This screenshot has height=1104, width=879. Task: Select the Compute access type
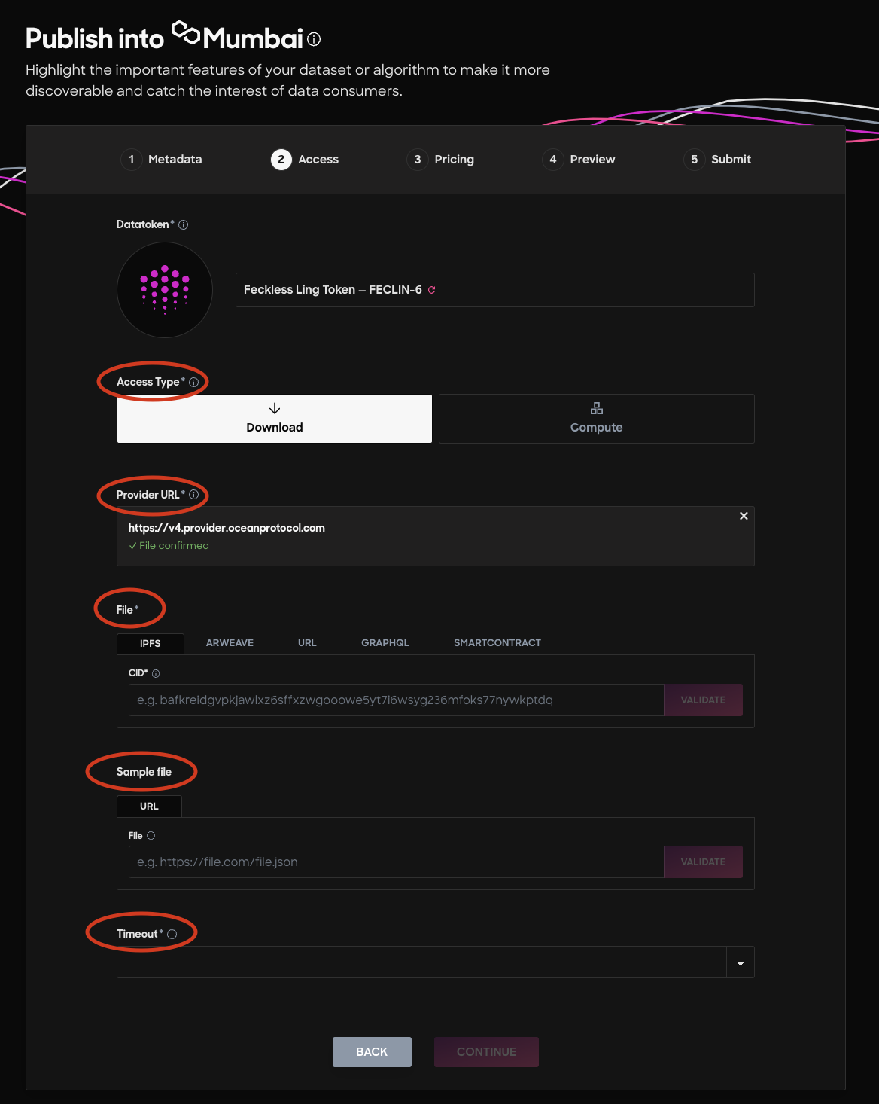tap(597, 419)
